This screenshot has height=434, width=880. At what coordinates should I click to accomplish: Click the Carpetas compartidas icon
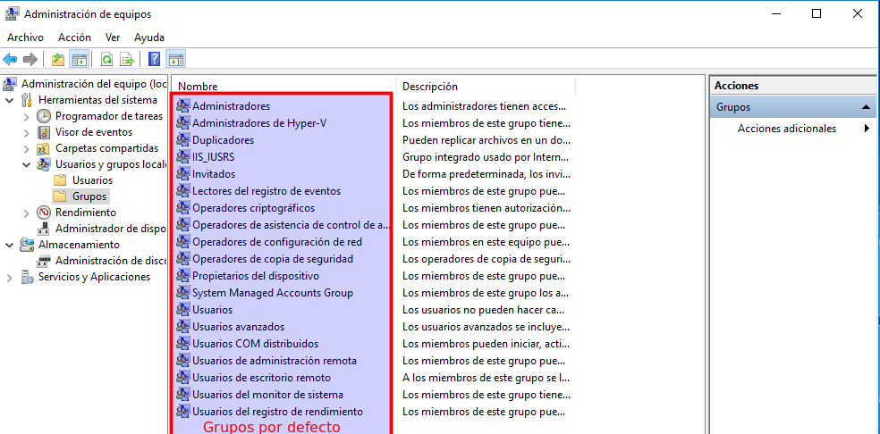(x=43, y=148)
